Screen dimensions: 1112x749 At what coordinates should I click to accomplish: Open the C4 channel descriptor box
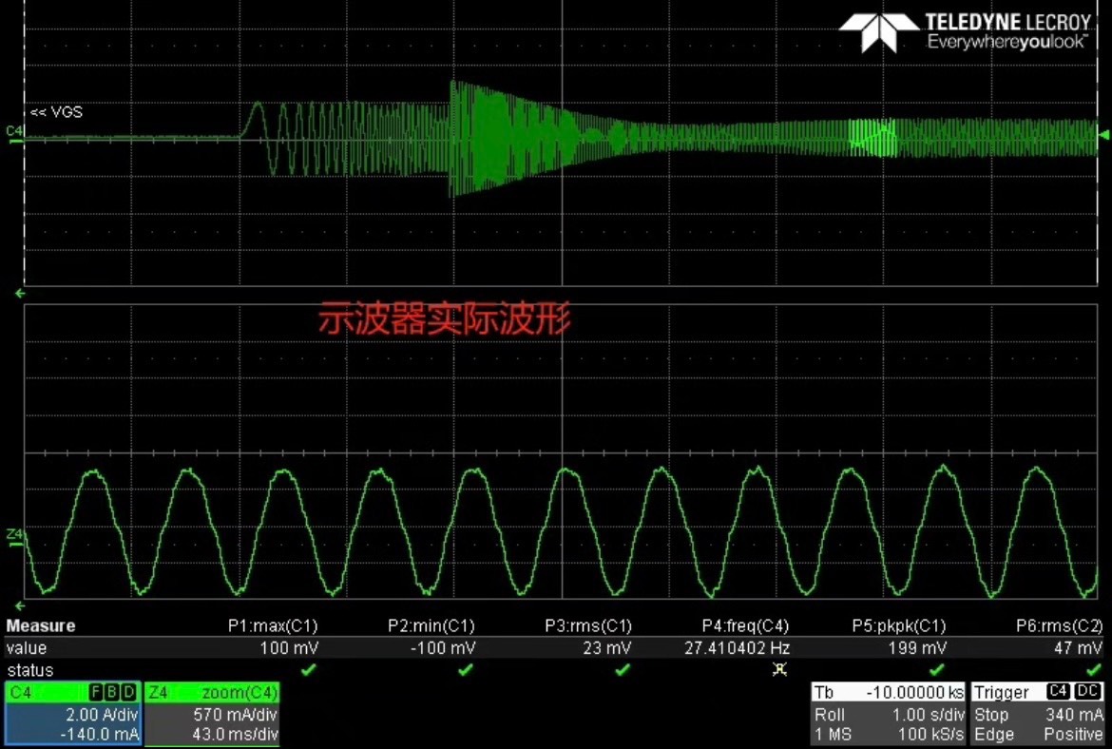point(71,714)
